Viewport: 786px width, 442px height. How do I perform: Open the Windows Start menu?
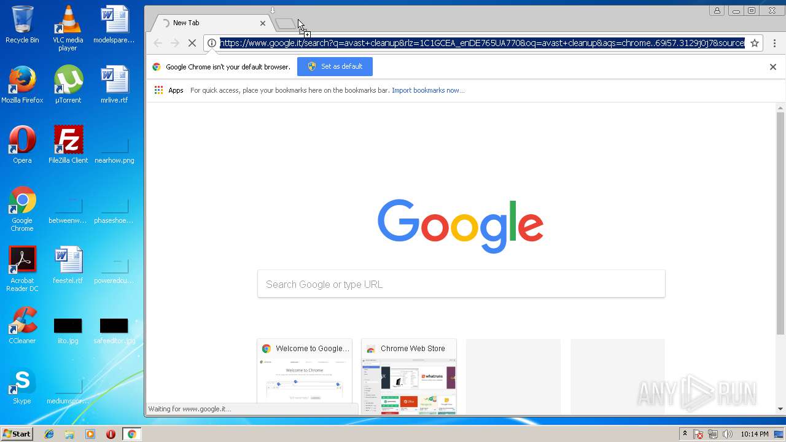pos(17,434)
